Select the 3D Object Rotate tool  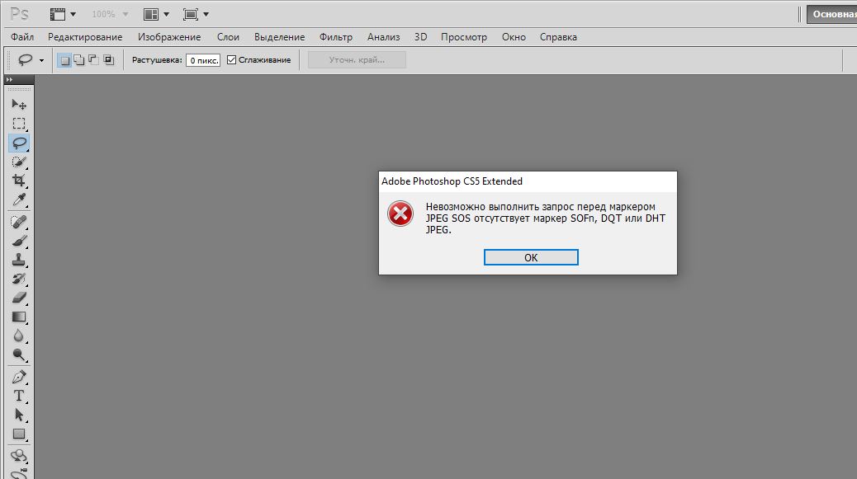click(19, 456)
